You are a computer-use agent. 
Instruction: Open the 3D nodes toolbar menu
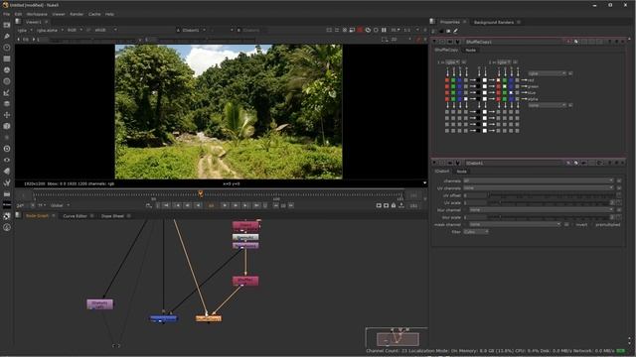pos(7,126)
